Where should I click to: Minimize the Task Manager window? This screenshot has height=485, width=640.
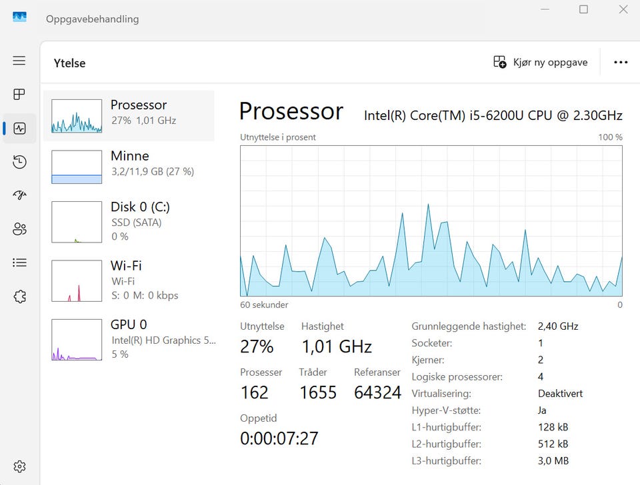click(545, 9)
